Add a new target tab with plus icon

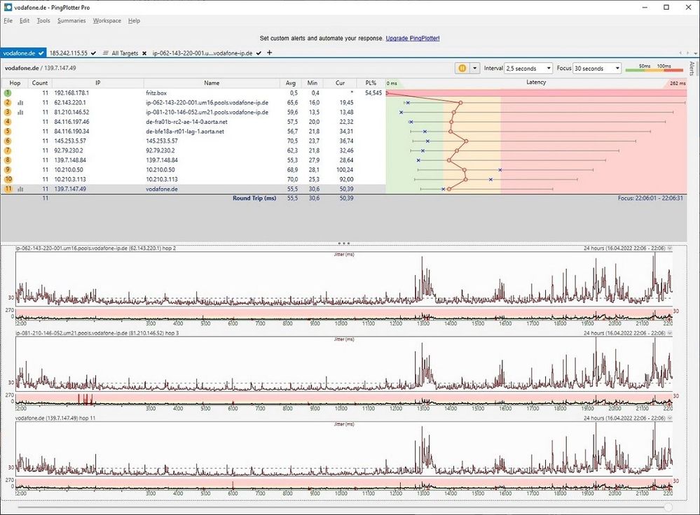point(269,52)
